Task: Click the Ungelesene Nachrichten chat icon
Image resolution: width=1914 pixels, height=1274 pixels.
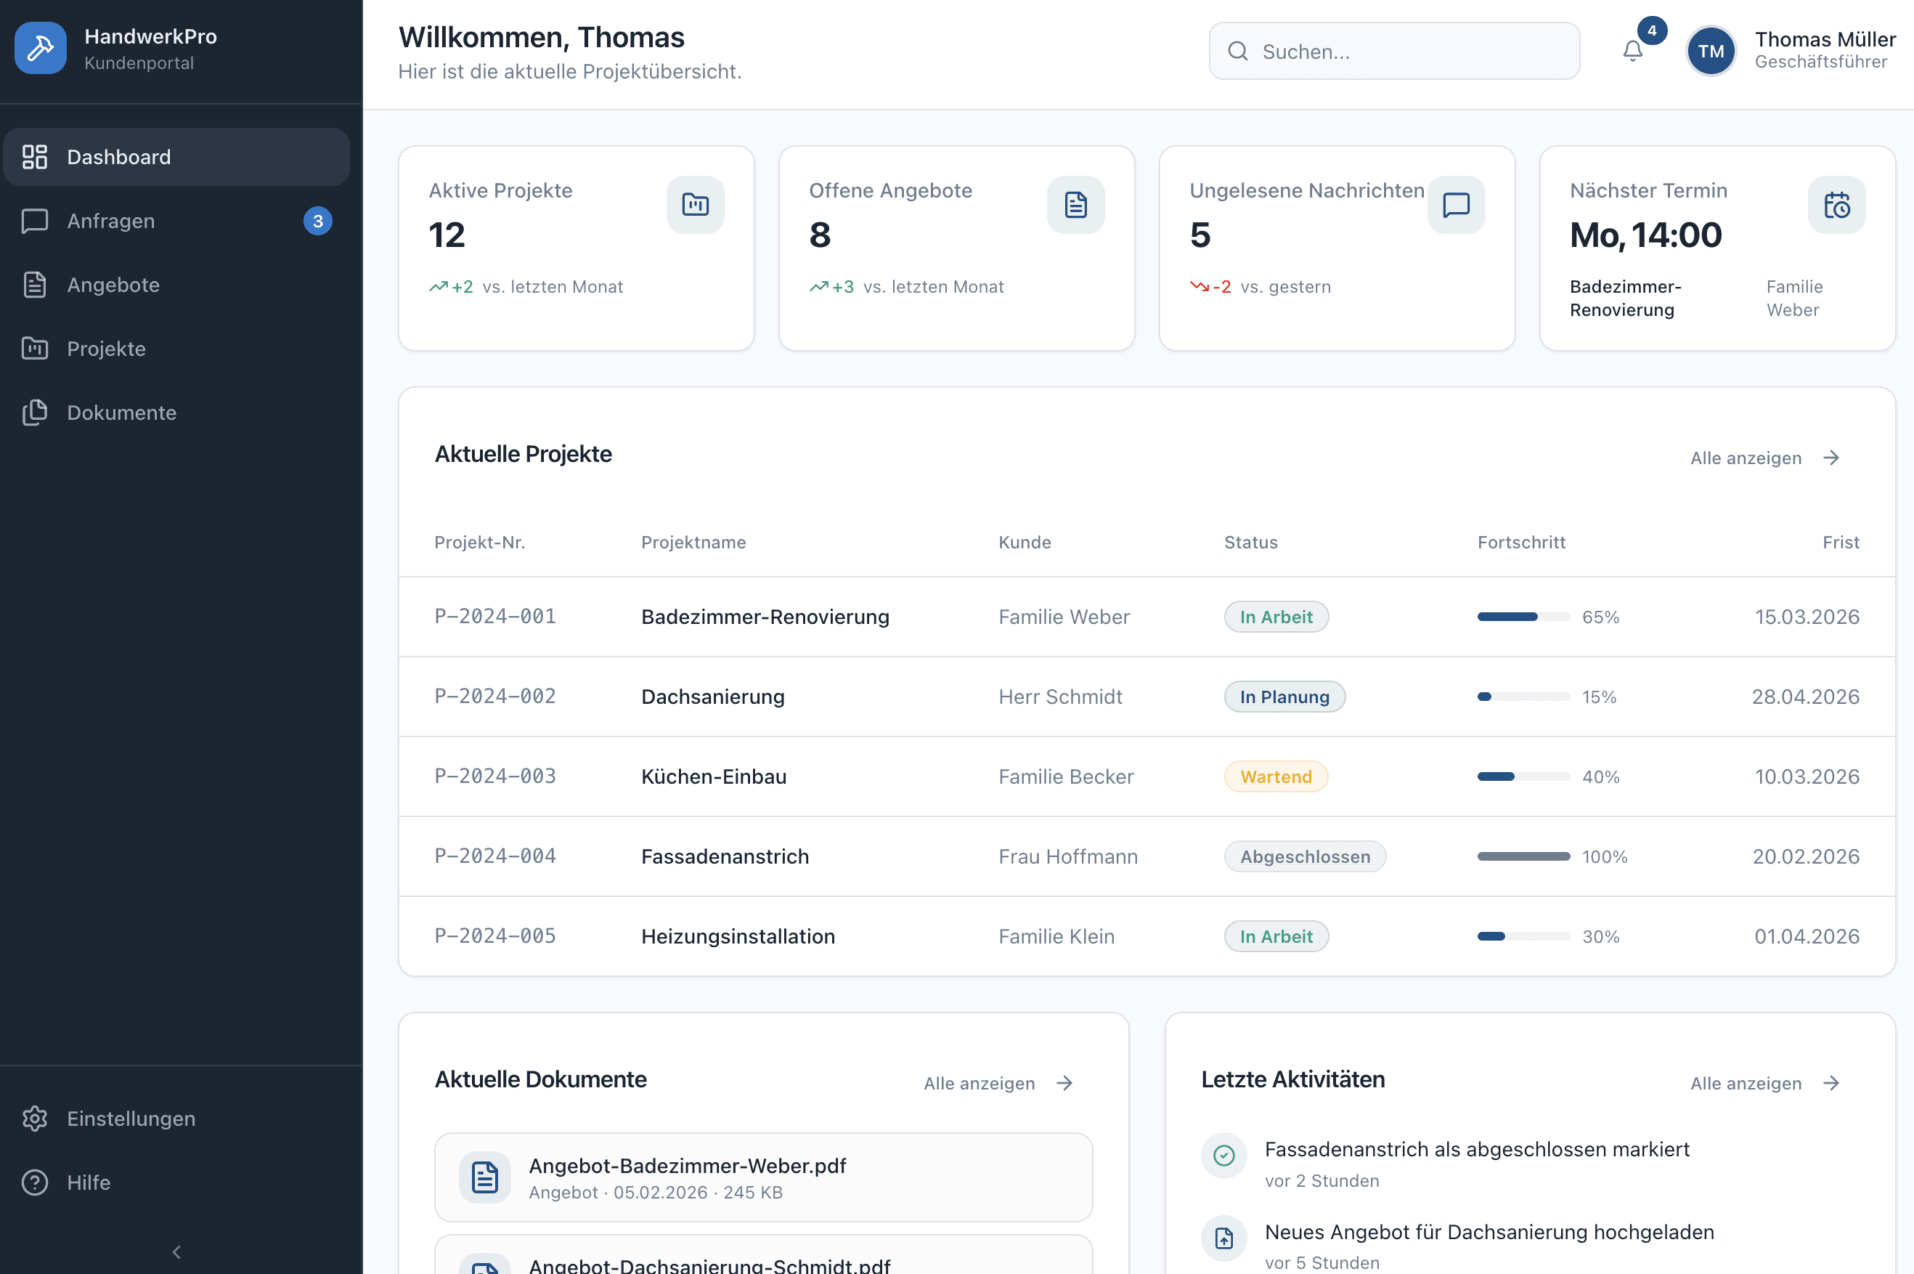Action: click(1455, 205)
